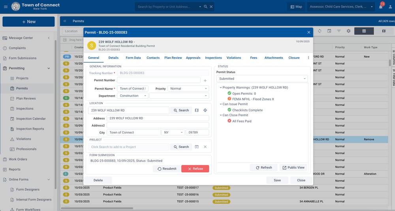Collapse the Property Warnings tree node
Viewport: 395px width, 211px height.
click(x=221, y=88)
